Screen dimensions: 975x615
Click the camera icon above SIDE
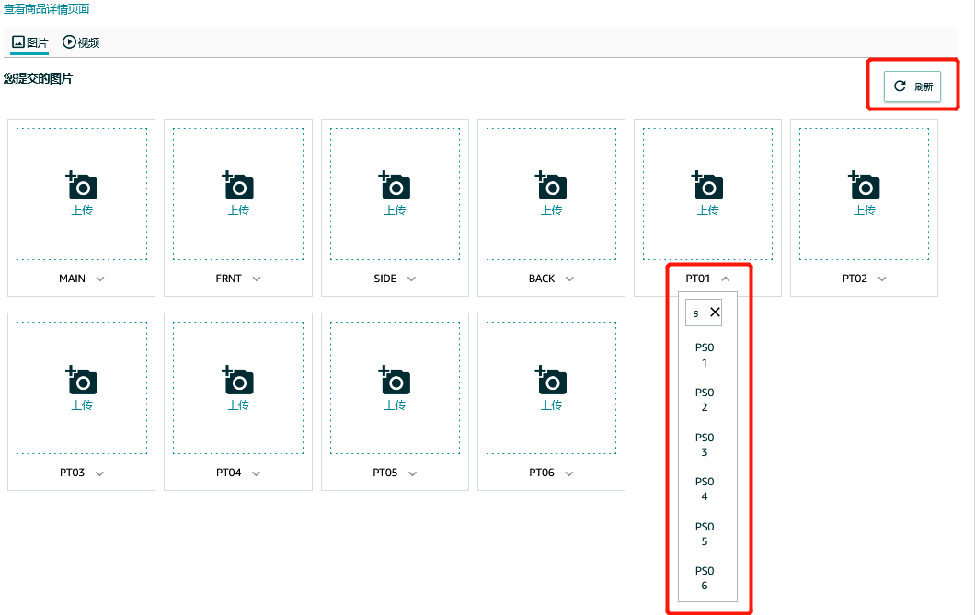click(395, 187)
